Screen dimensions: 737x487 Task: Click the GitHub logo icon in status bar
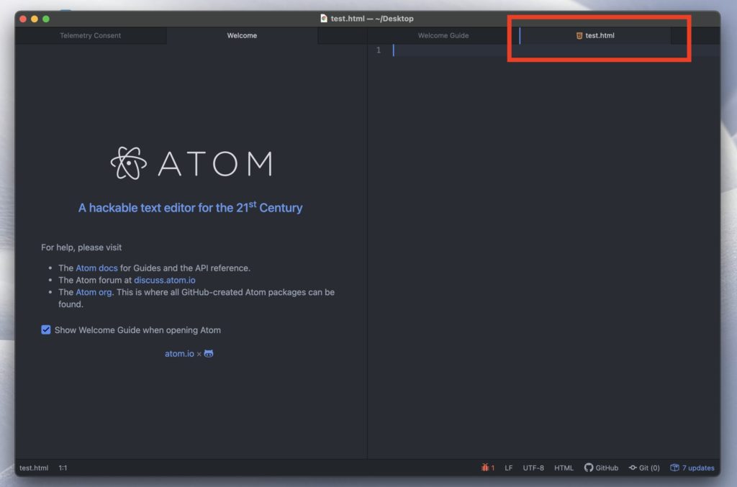(x=589, y=468)
